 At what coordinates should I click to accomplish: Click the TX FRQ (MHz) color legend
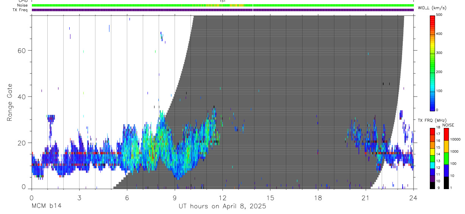coord(432,158)
